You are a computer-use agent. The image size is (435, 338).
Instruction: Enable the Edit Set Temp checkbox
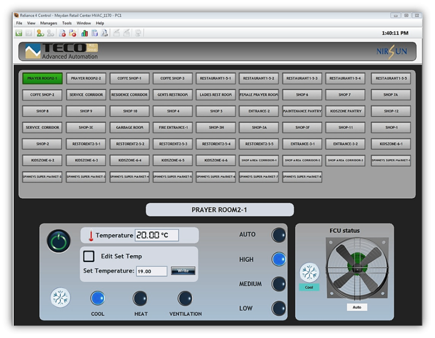(x=89, y=256)
